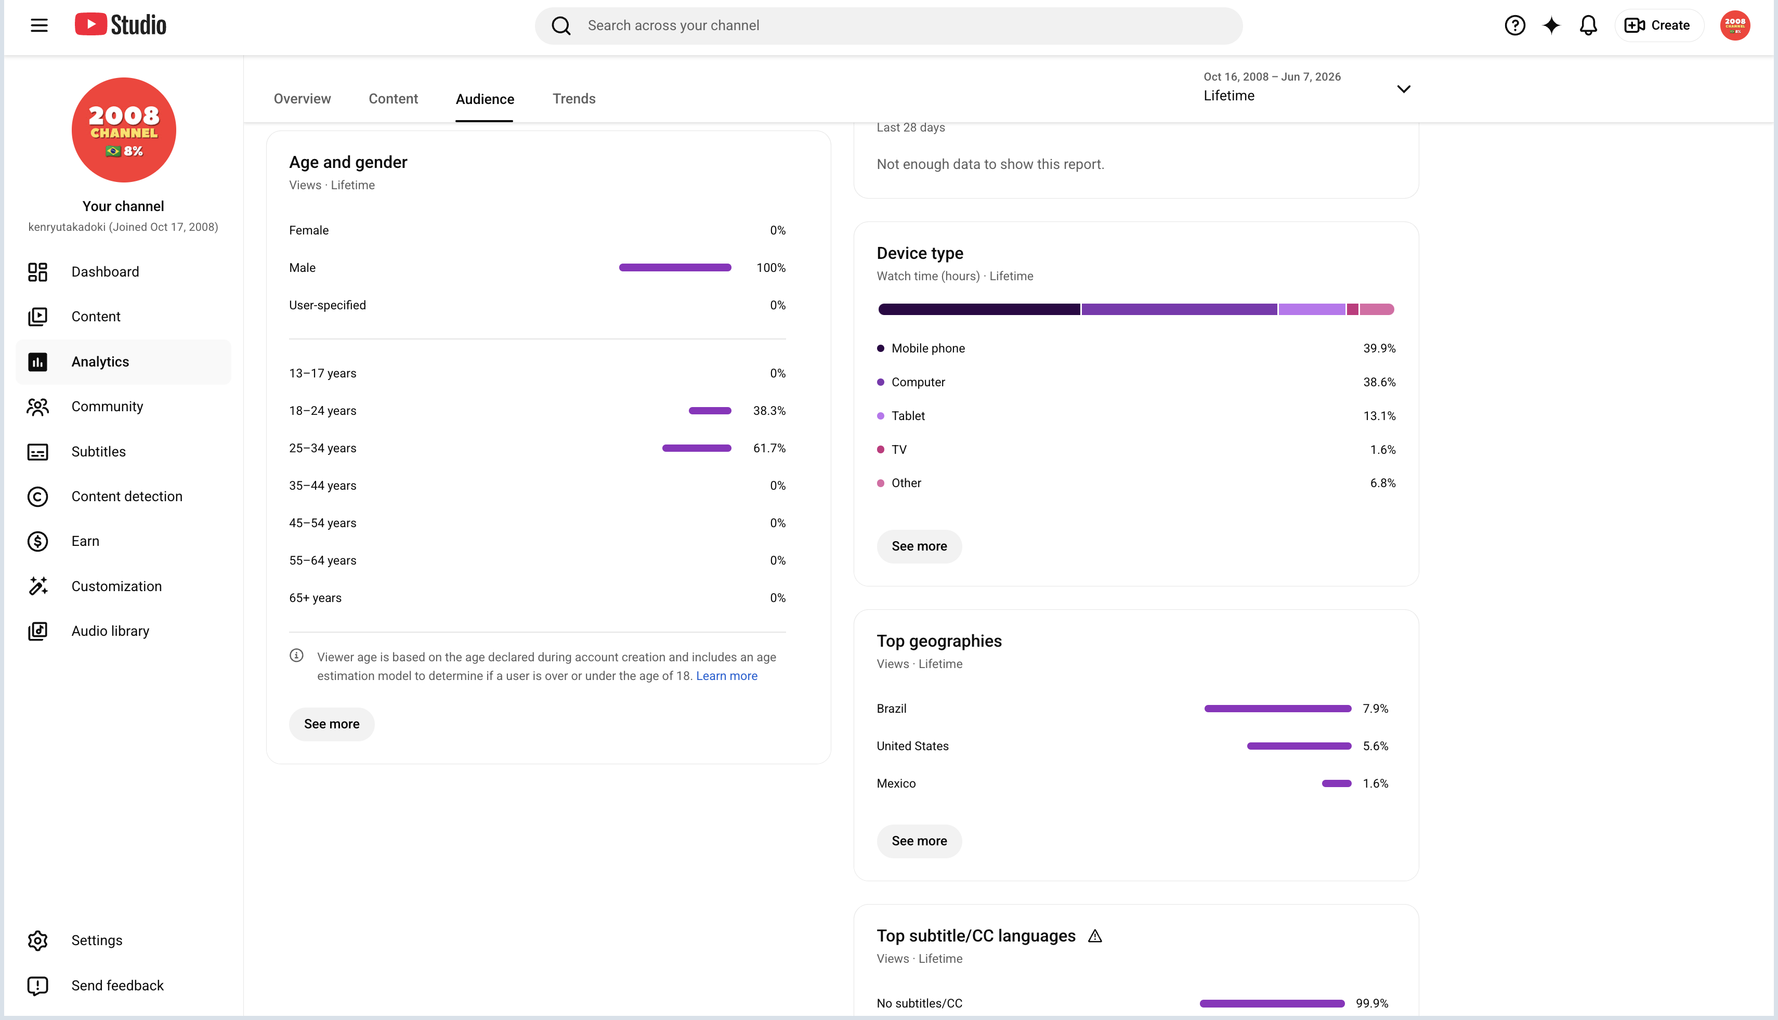This screenshot has width=1778, height=1020.
Task: Open the Learn more link
Action: click(x=726, y=676)
